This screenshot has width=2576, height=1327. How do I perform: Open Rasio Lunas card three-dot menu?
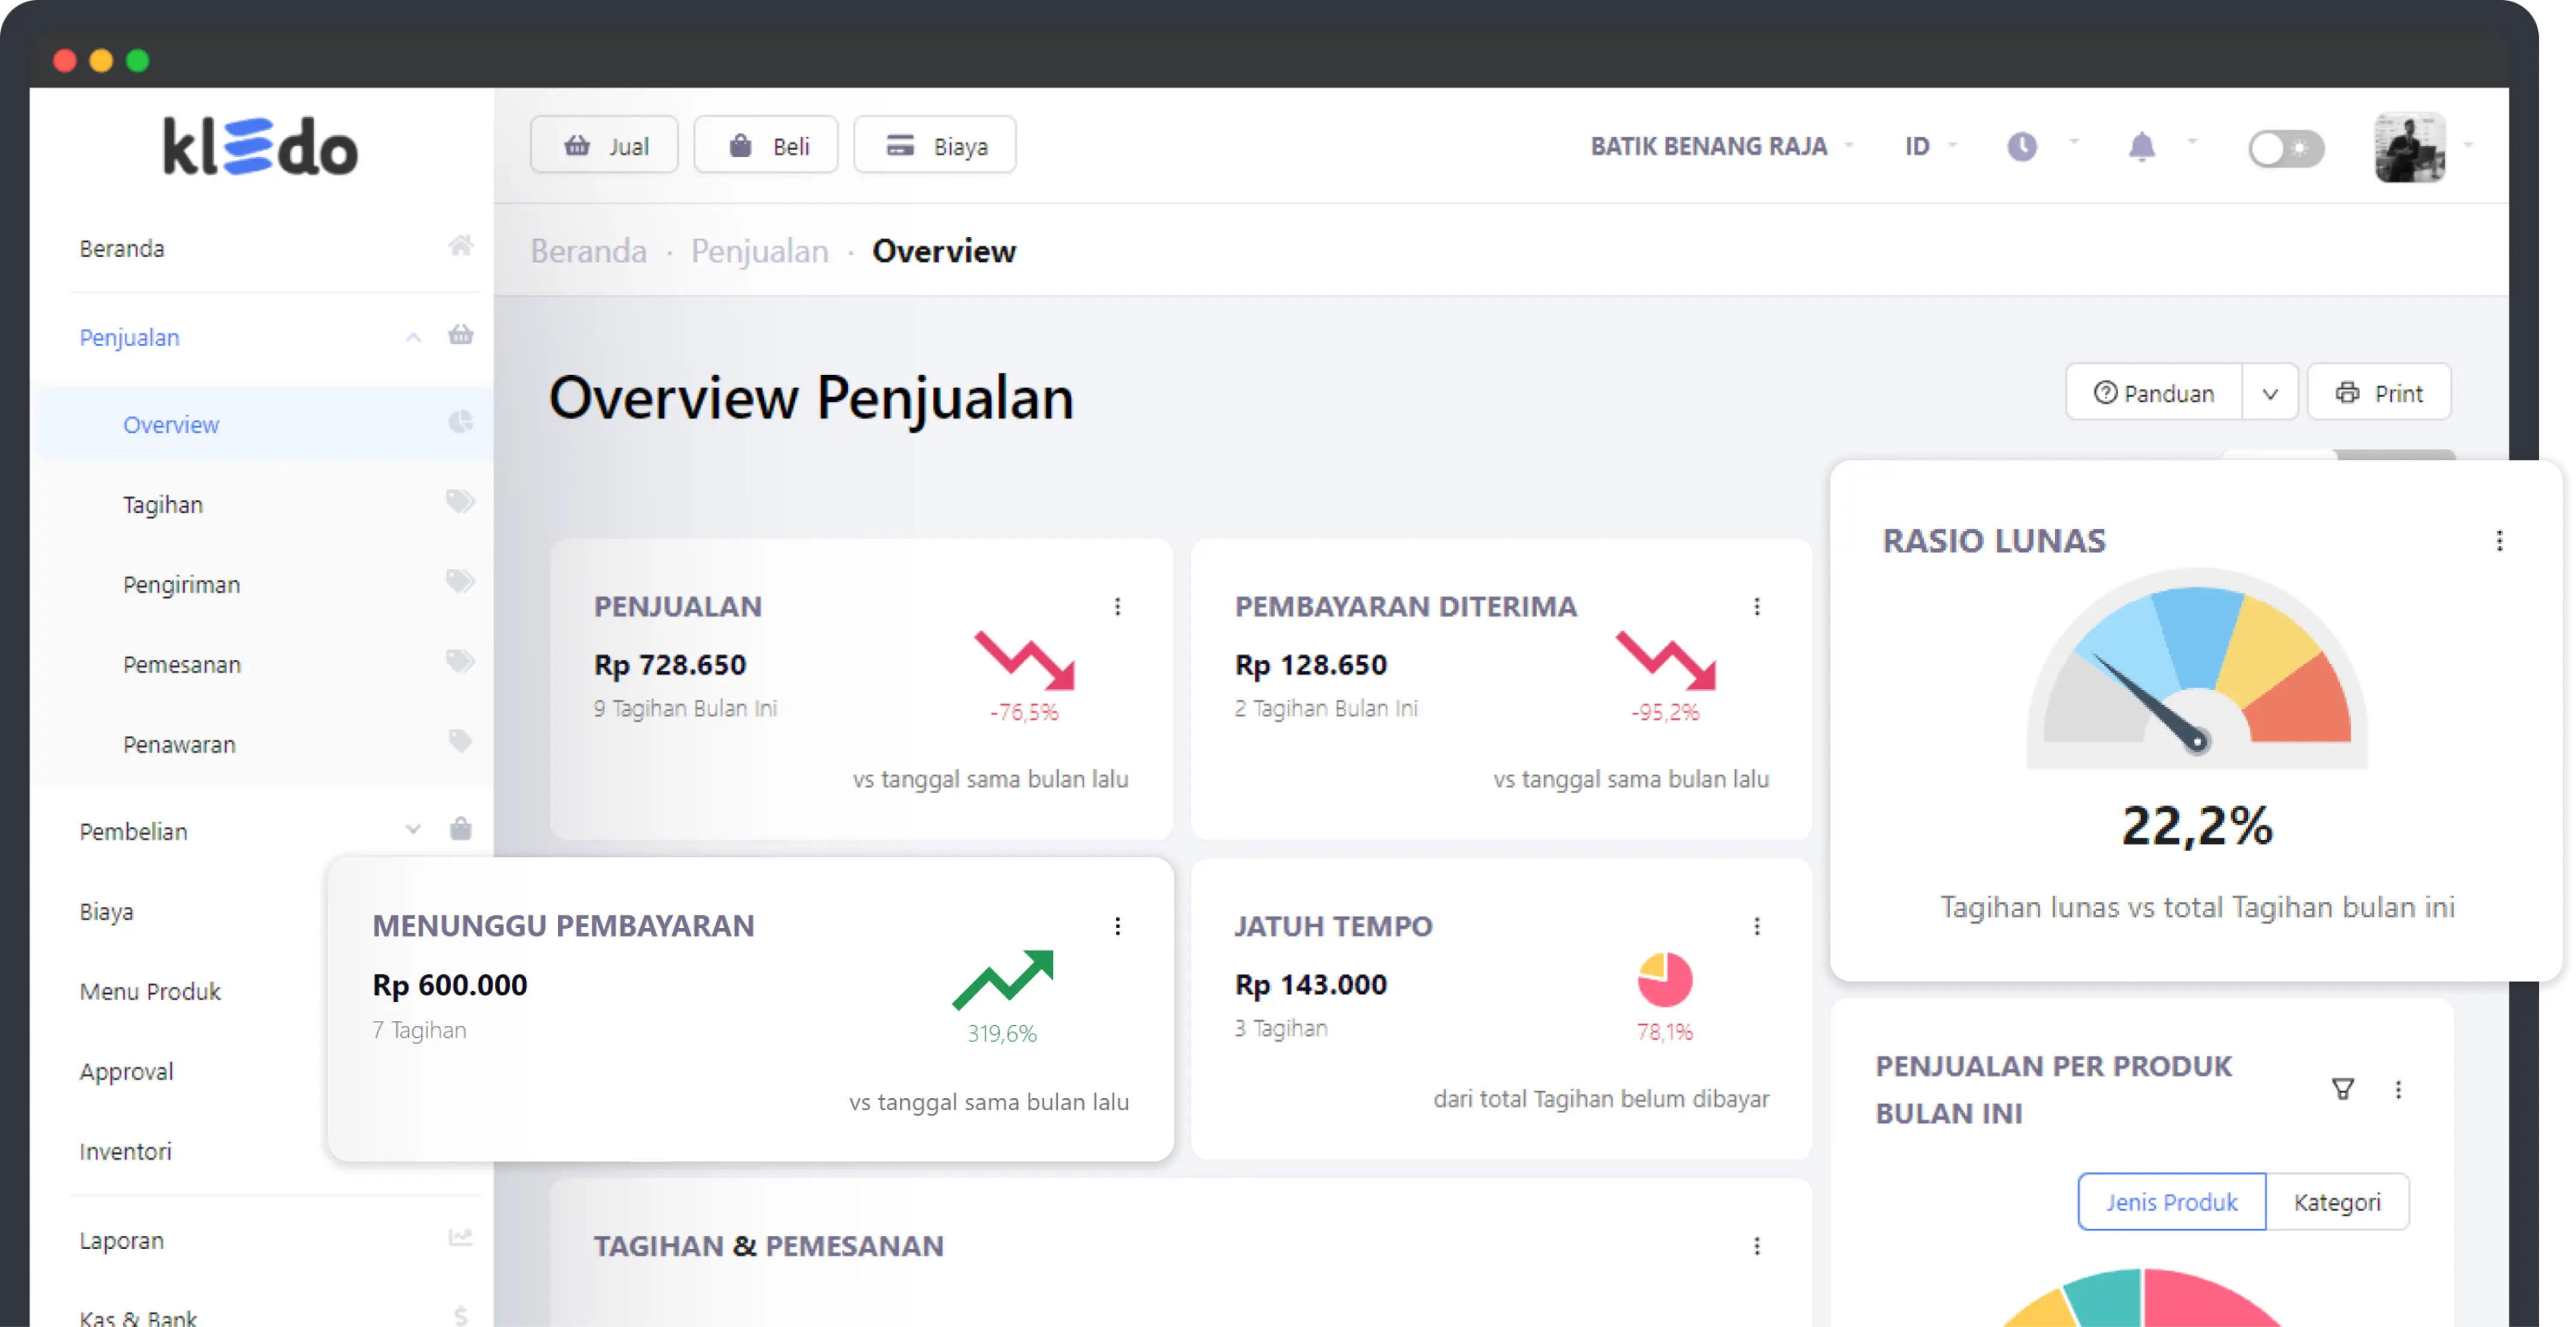(x=2499, y=541)
